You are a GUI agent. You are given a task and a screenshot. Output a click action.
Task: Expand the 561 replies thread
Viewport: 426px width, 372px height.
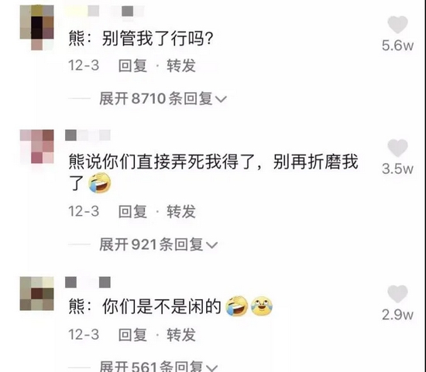[158, 367]
